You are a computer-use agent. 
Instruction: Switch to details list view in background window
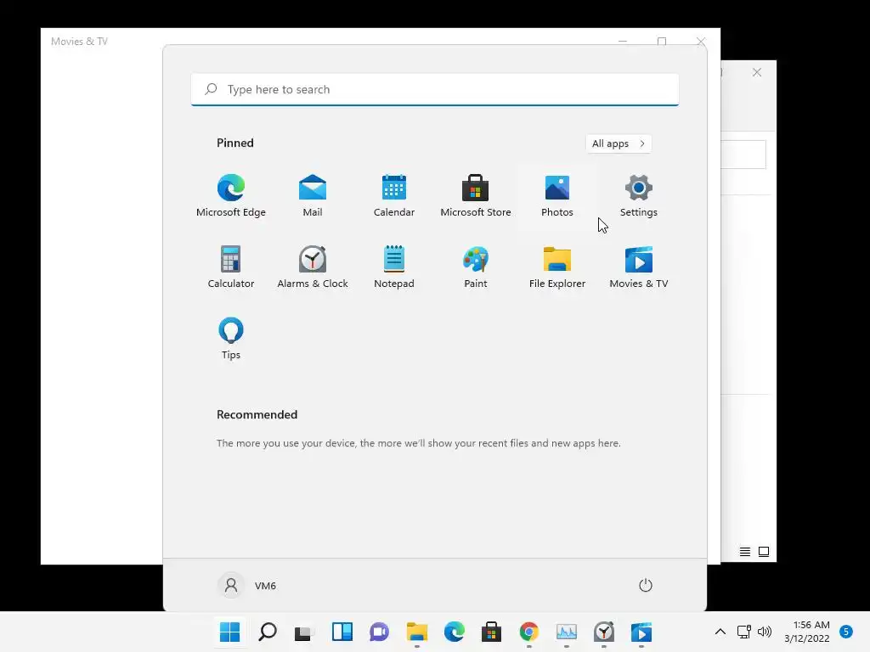click(745, 552)
